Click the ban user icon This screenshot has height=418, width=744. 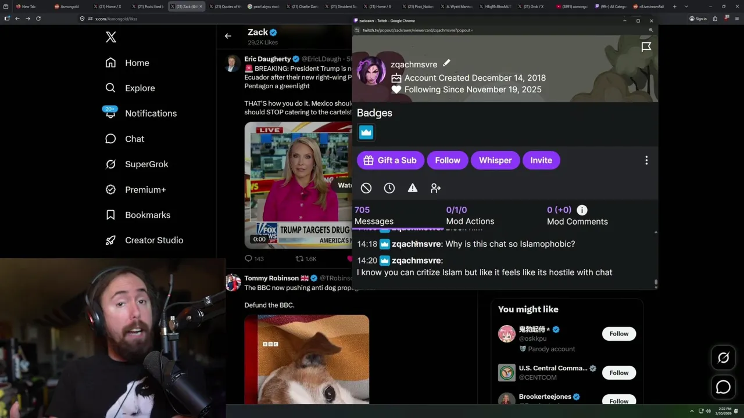point(366,188)
